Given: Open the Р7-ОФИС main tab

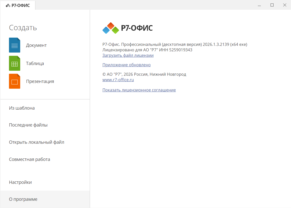Looking at the screenshot, I should [18, 5].
